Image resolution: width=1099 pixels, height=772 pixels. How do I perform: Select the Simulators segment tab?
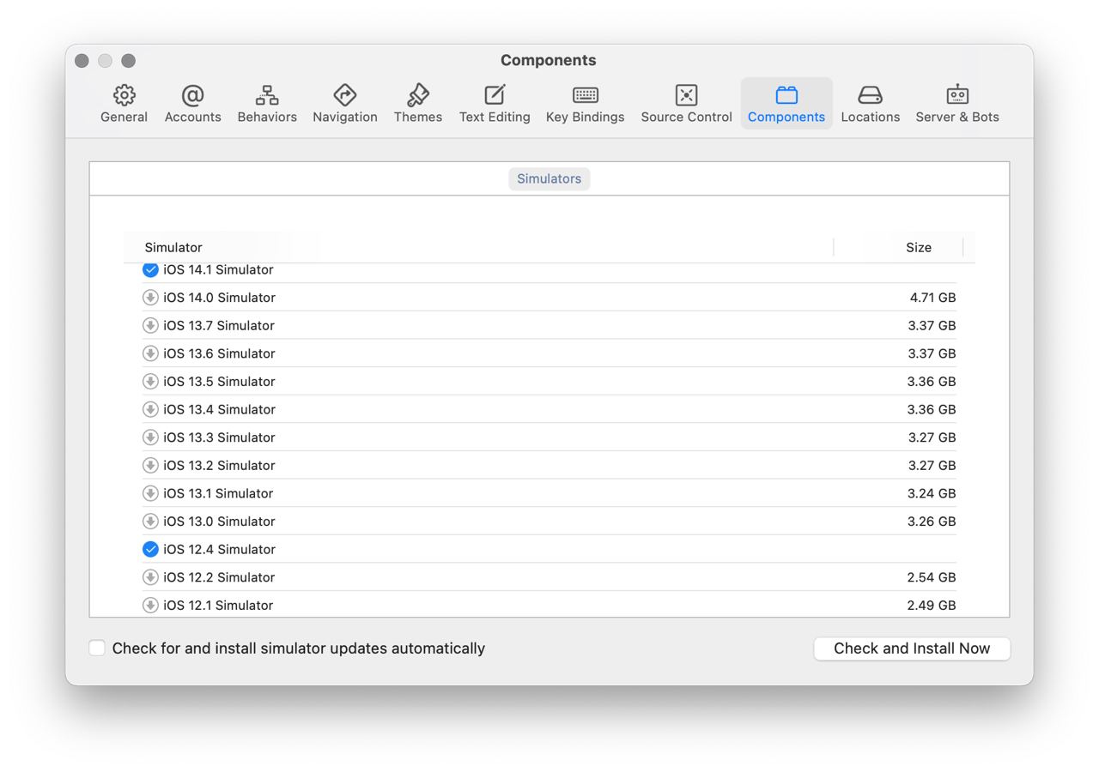tap(549, 178)
